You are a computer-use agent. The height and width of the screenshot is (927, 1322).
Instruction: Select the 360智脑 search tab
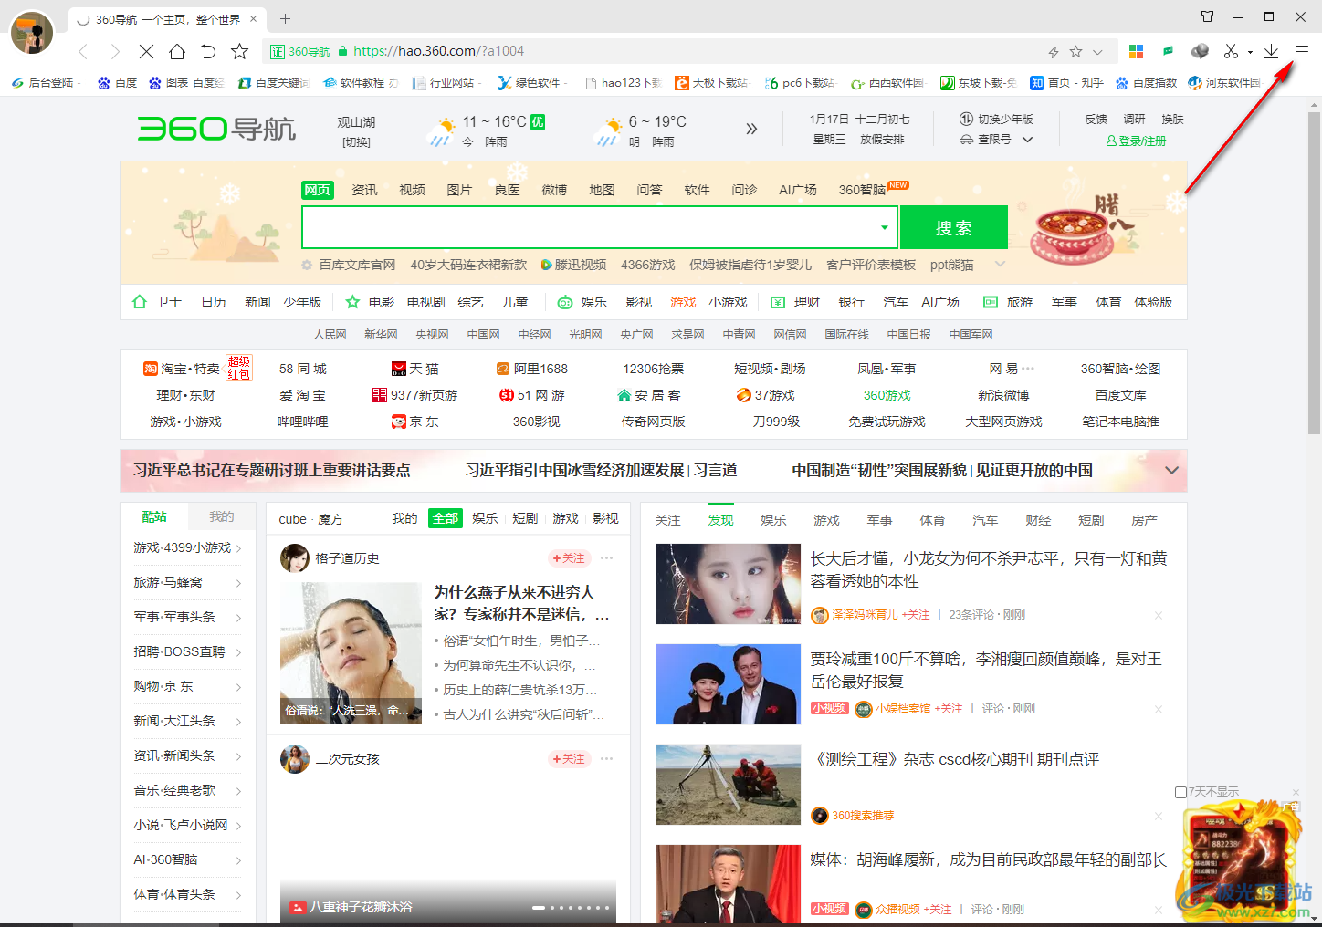(862, 190)
